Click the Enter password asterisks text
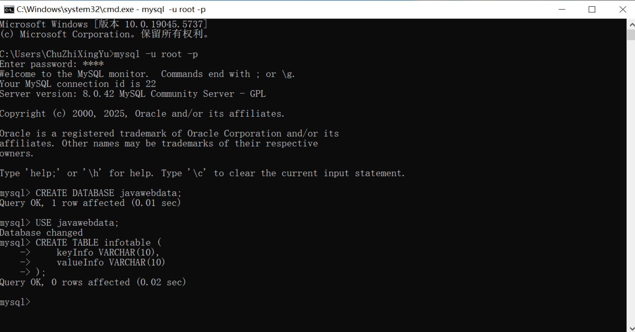The width and height of the screenshot is (635, 332). pyautogui.click(x=92, y=64)
